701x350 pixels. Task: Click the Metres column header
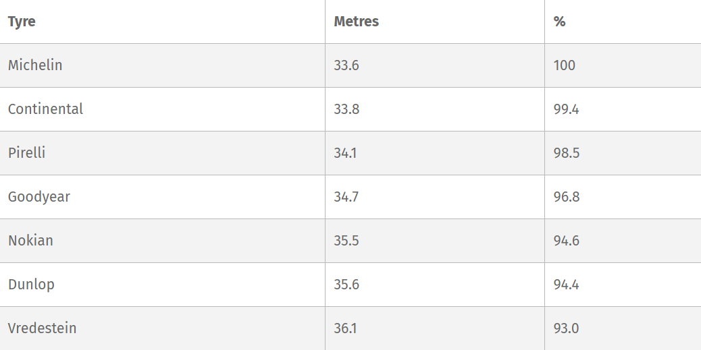[x=356, y=22]
